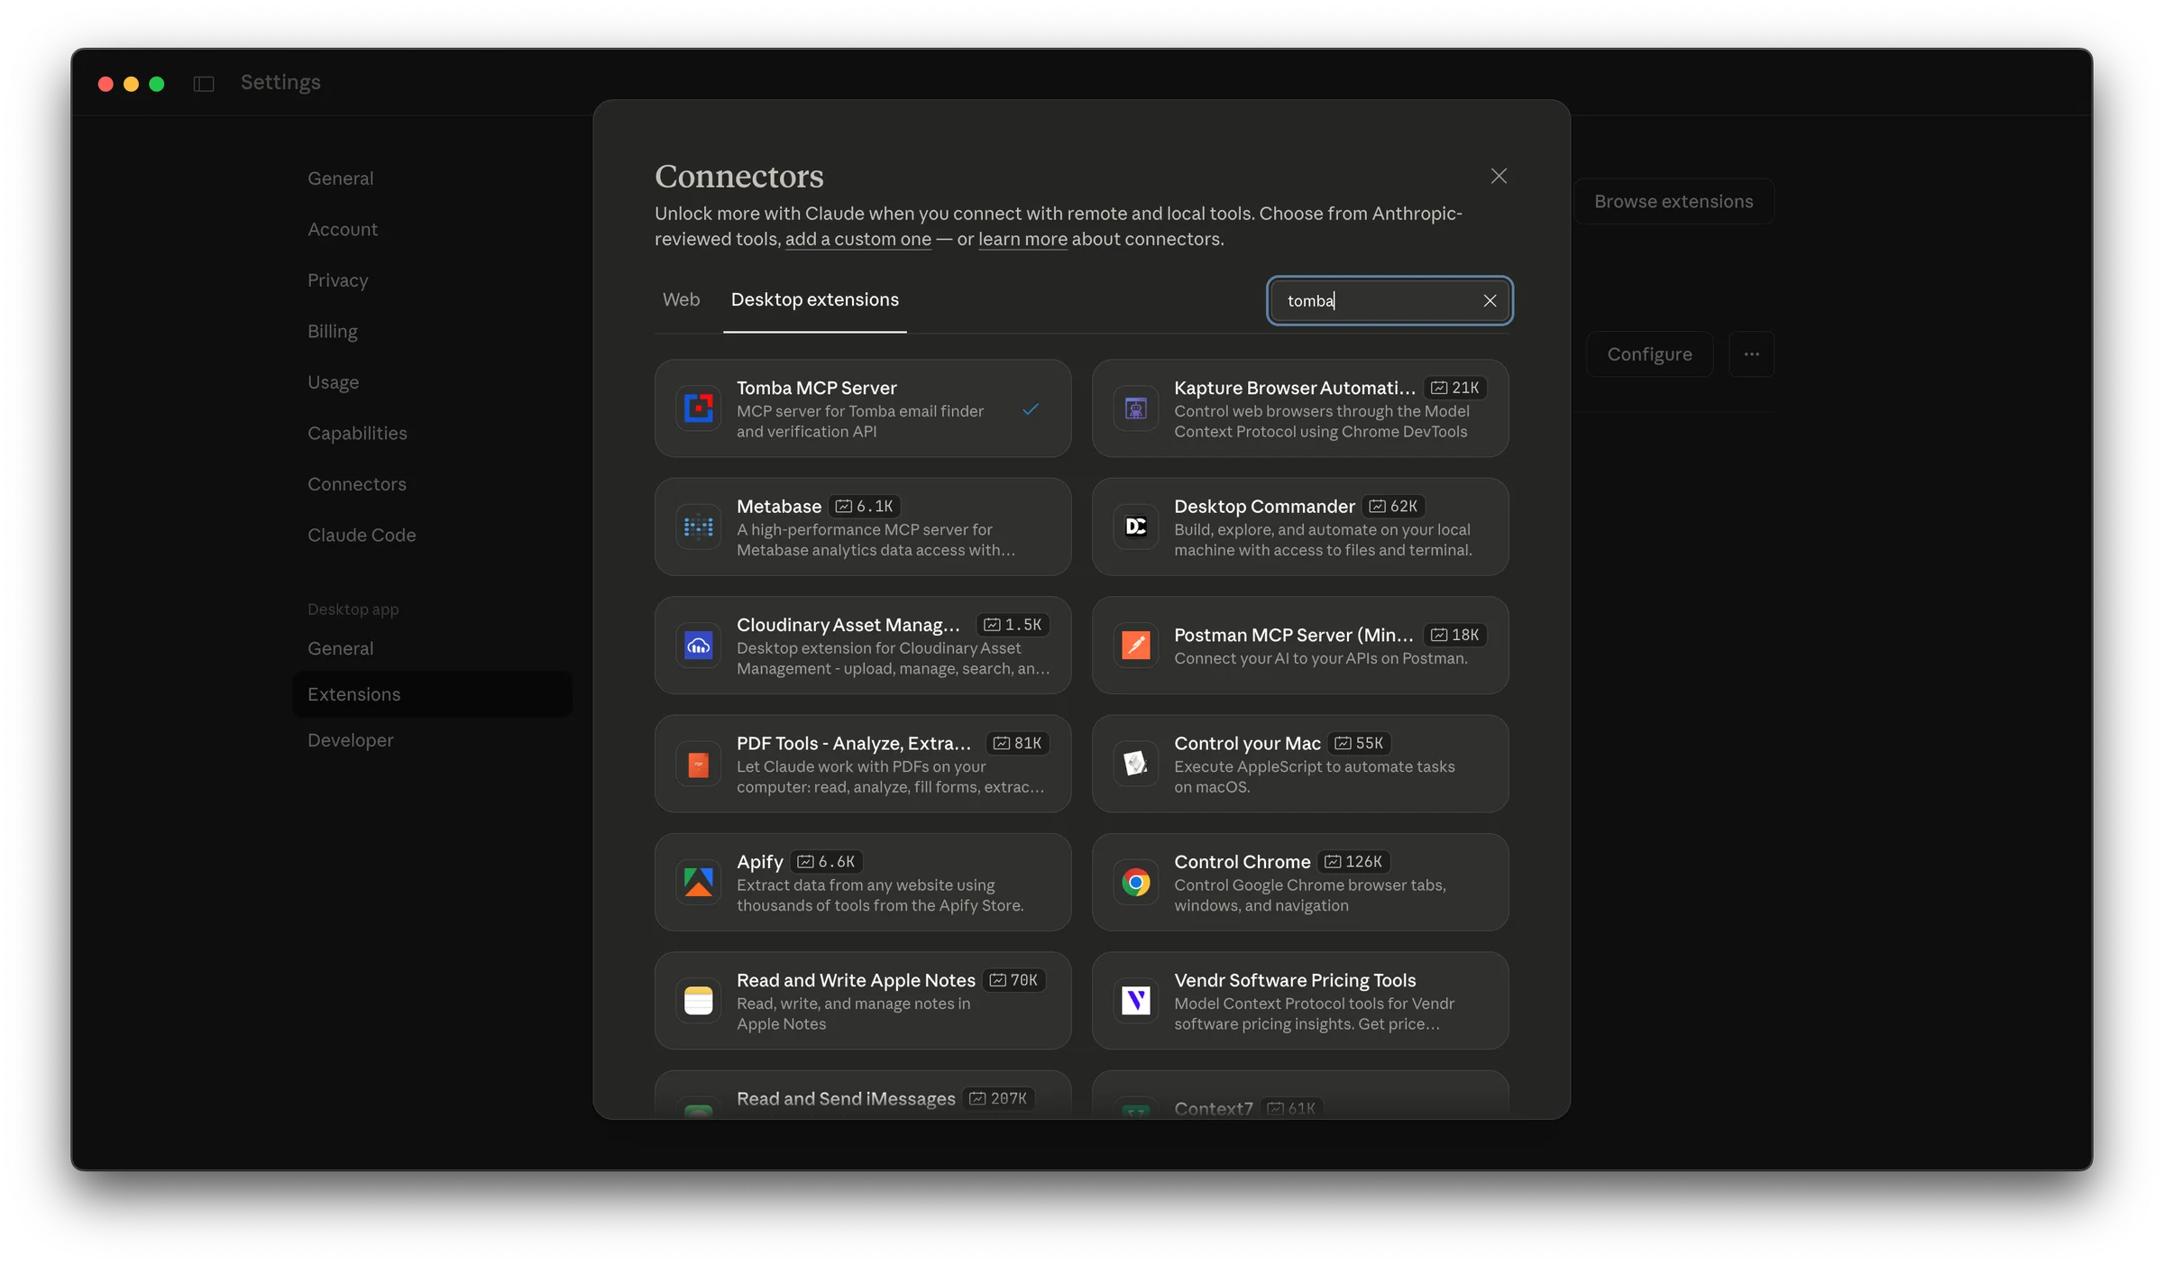Open the three-dot more options menu
This screenshot has height=1265, width=2164.
click(1751, 354)
